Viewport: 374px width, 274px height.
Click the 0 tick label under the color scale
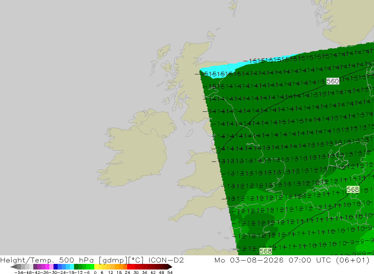pyautogui.click(x=95, y=273)
